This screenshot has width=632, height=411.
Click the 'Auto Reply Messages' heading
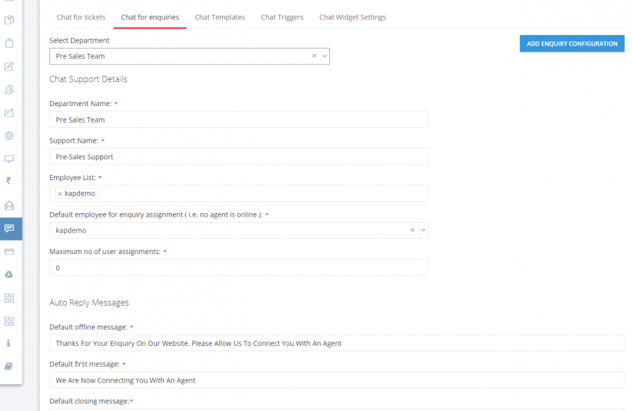pyautogui.click(x=89, y=303)
